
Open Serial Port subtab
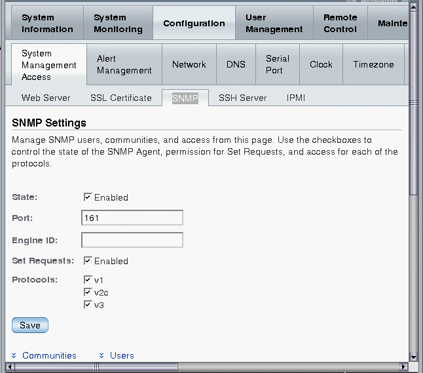tap(278, 64)
